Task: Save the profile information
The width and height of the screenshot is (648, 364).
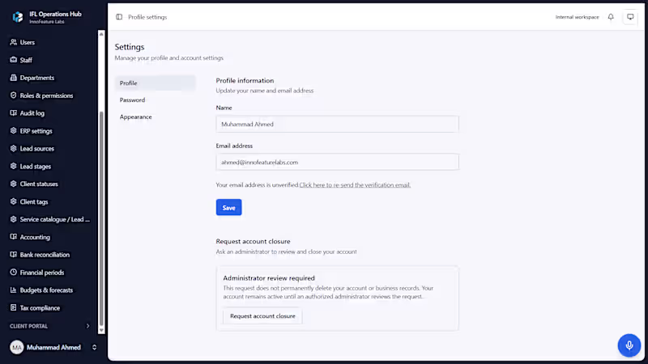Action: (x=228, y=208)
